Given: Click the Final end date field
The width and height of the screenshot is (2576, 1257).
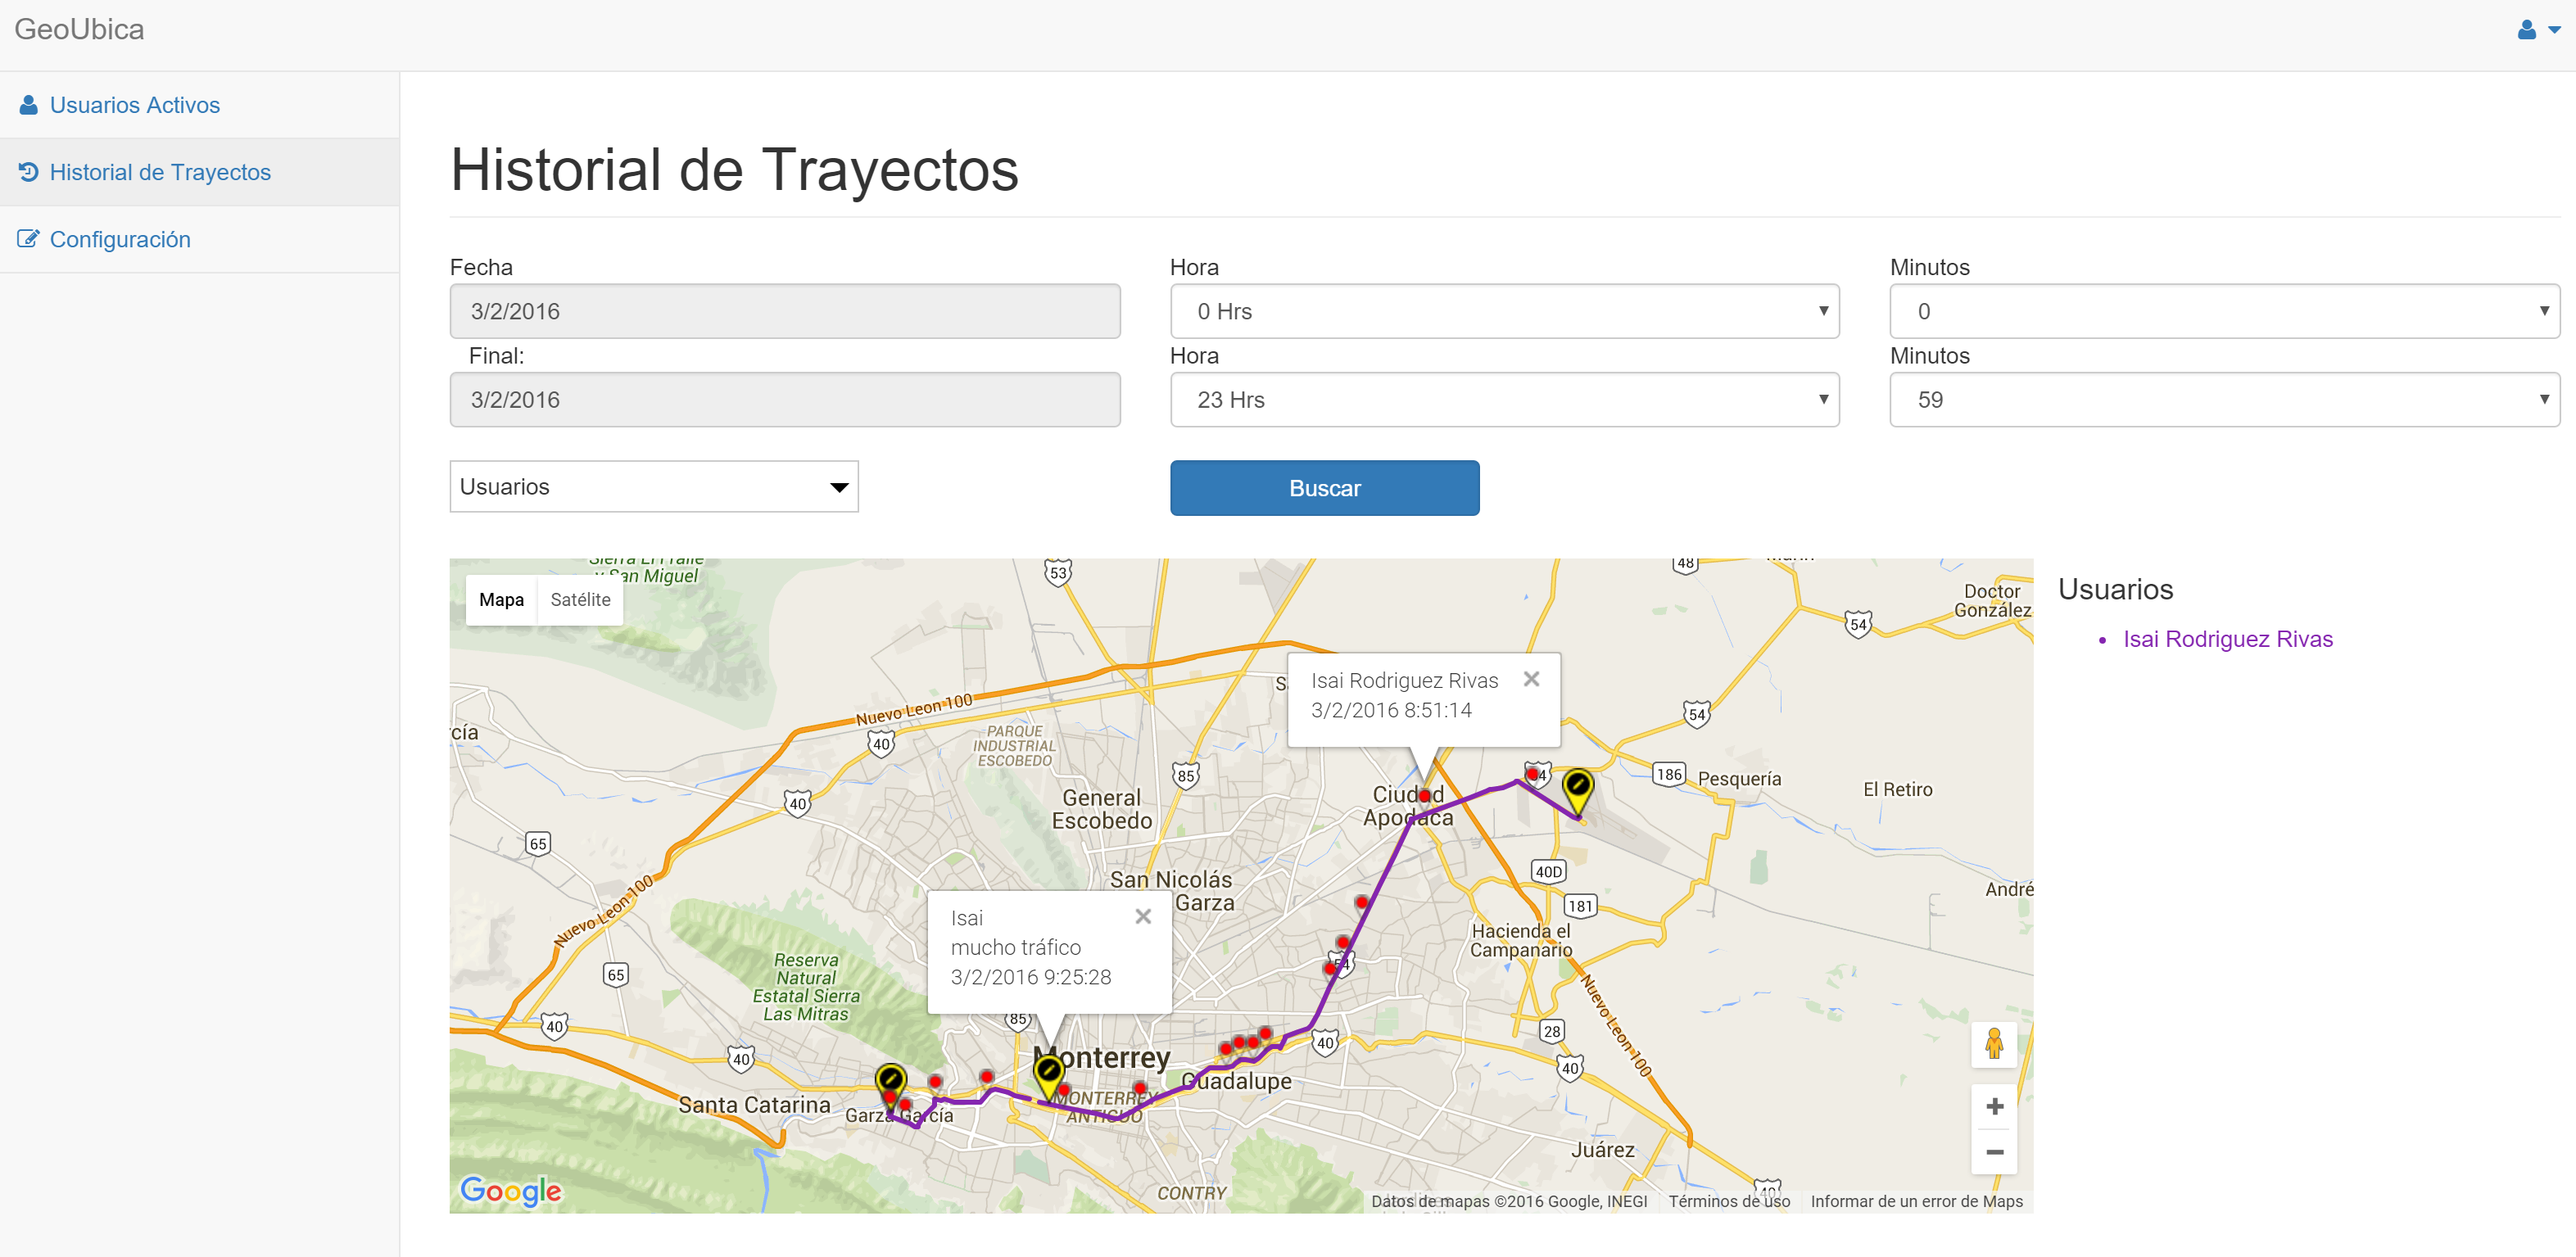Looking at the screenshot, I should tap(785, 400).
